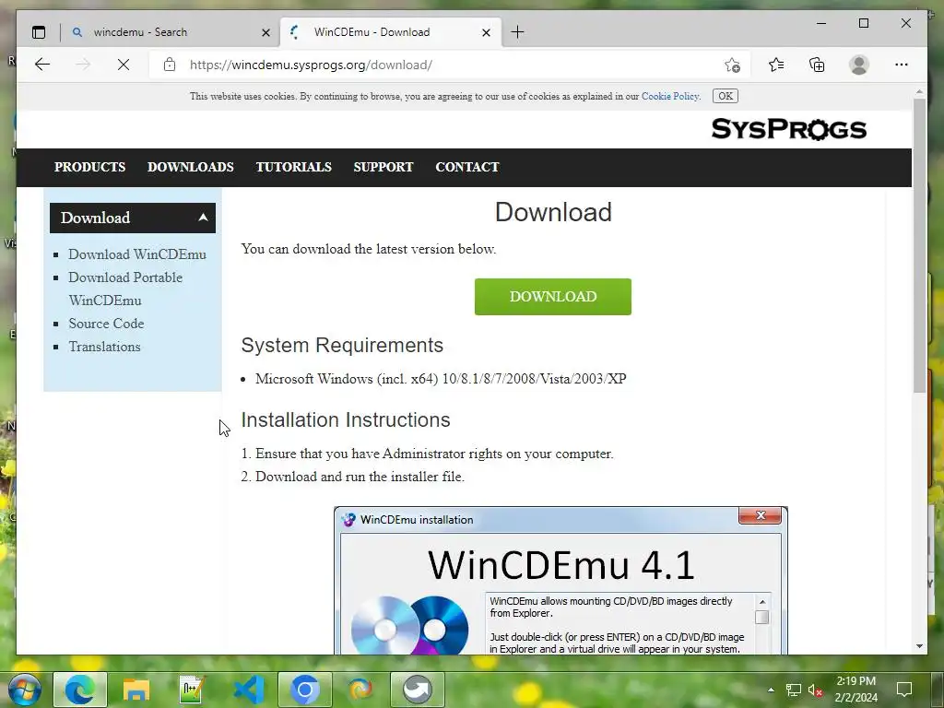
Task: Open Collections in Edge
Action: (817, 65)
